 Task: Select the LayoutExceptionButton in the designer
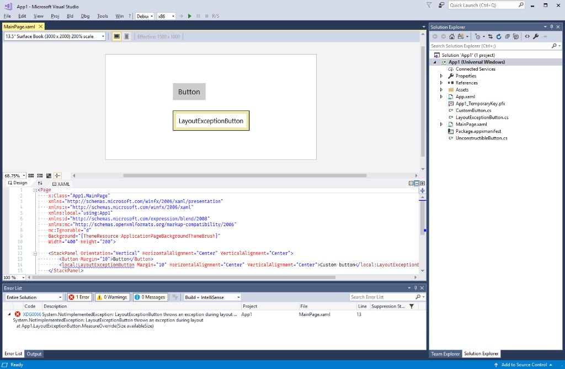[211, 121]
